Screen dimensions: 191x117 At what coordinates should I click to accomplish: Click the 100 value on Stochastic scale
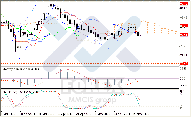click(182, 91)
